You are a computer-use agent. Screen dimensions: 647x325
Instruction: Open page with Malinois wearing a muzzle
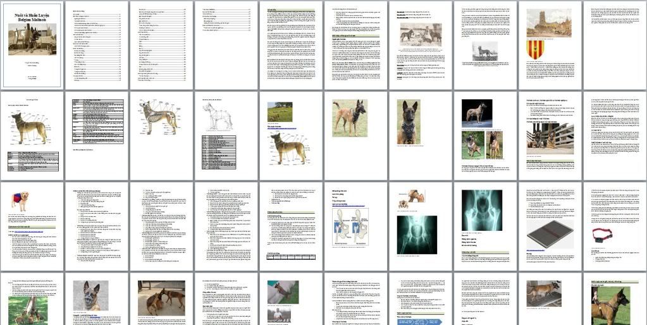(97, 298)
